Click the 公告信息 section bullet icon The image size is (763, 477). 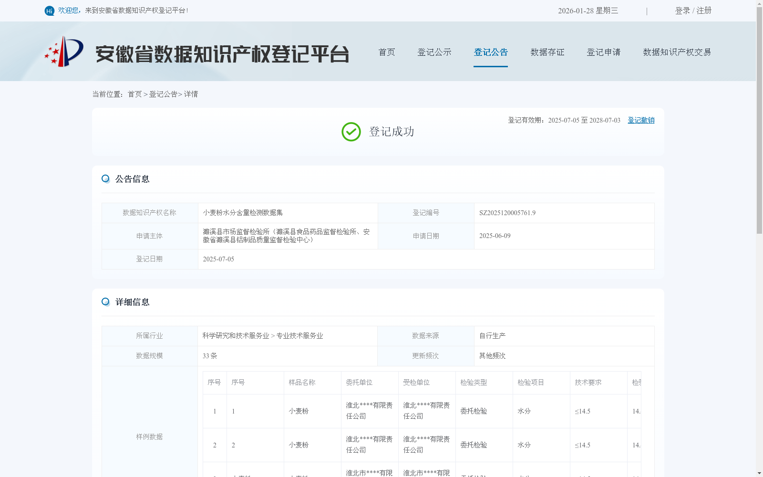pyautogui.click(x=105, y=178)
